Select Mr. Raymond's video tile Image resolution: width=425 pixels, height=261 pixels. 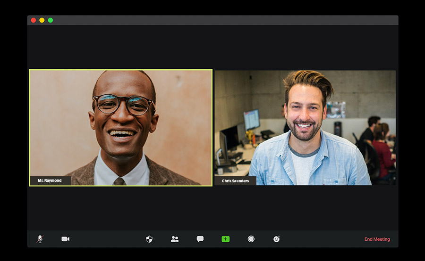pyautogui.click(x=120, y=128)
